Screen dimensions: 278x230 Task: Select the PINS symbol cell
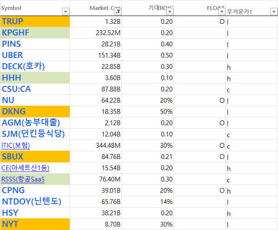[x=35, y=44]
